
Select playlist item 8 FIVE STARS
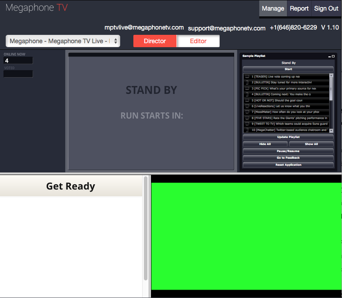point(286,118)
